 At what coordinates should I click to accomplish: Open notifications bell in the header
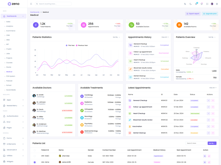[x=202, y=4]
